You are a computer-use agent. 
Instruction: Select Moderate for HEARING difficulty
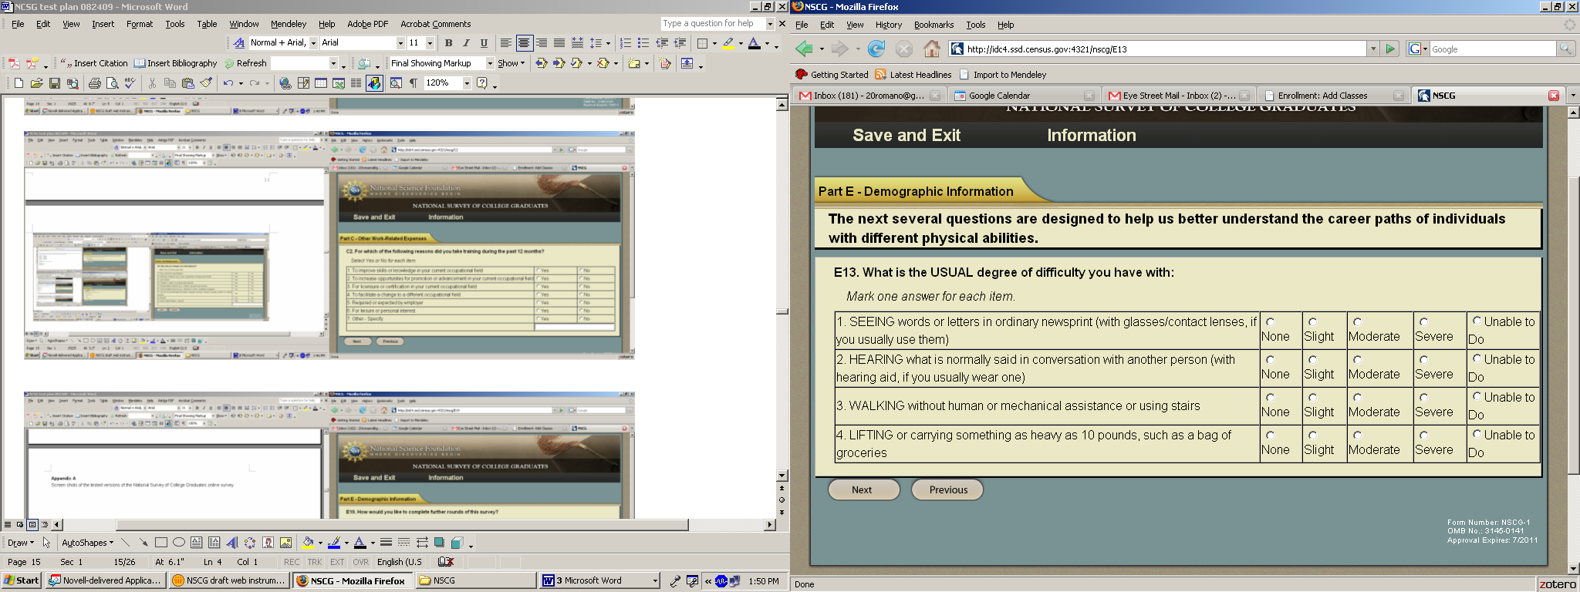[x=1357, y=360]
